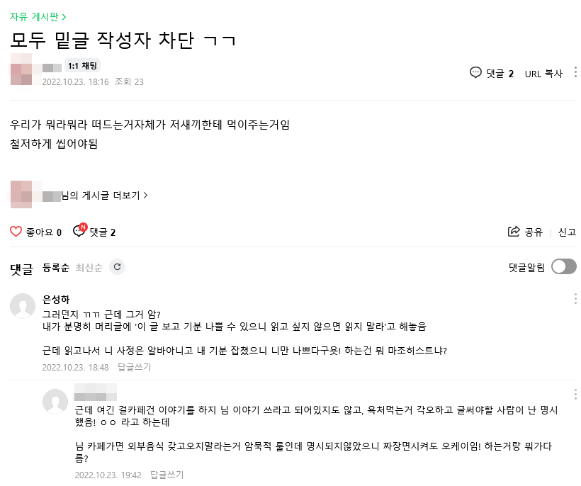This screenshot has width=581, height=486.
Task: Click the 1:1 채팅 button
Action: click(x=83, y=66)
